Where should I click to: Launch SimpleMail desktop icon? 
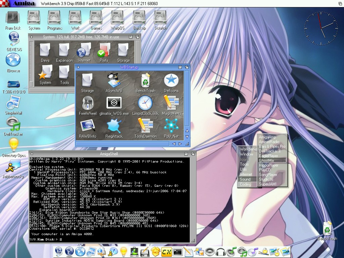(x=13, y=105)
